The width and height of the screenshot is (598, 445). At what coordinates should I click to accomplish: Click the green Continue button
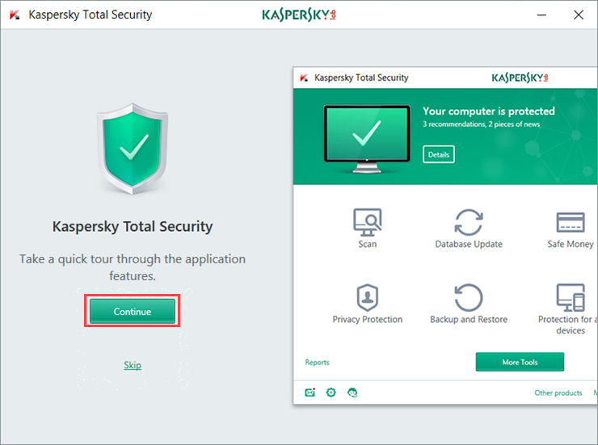click(132, 312)
